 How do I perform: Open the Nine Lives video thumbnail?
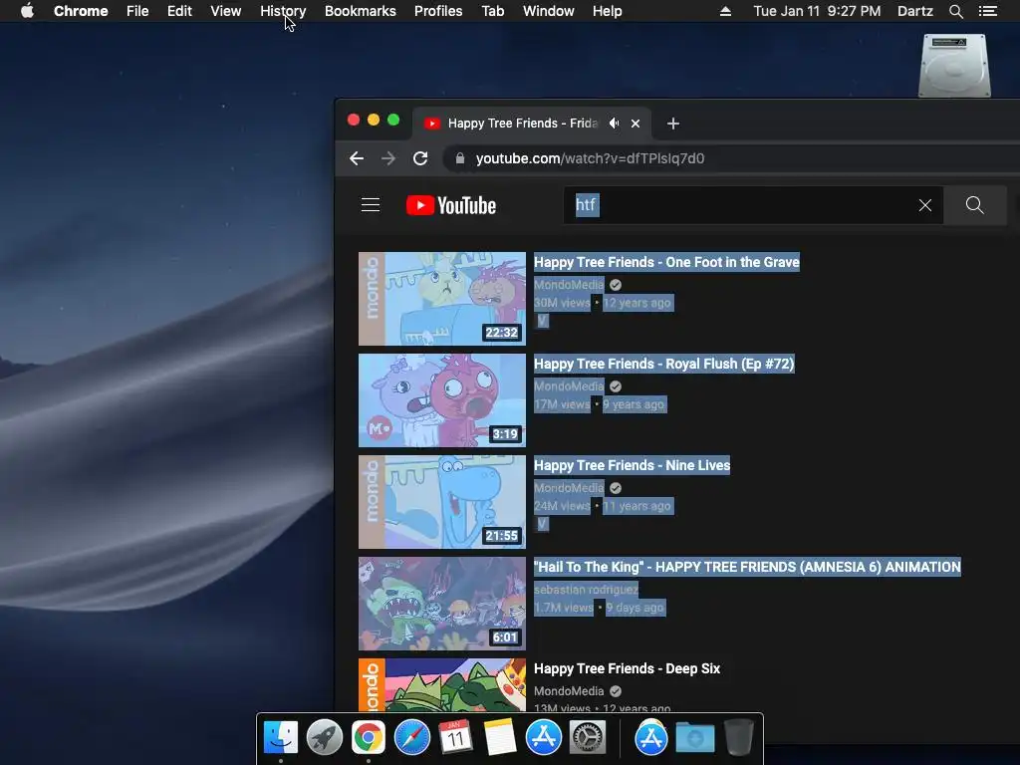[x=442, y=502]
